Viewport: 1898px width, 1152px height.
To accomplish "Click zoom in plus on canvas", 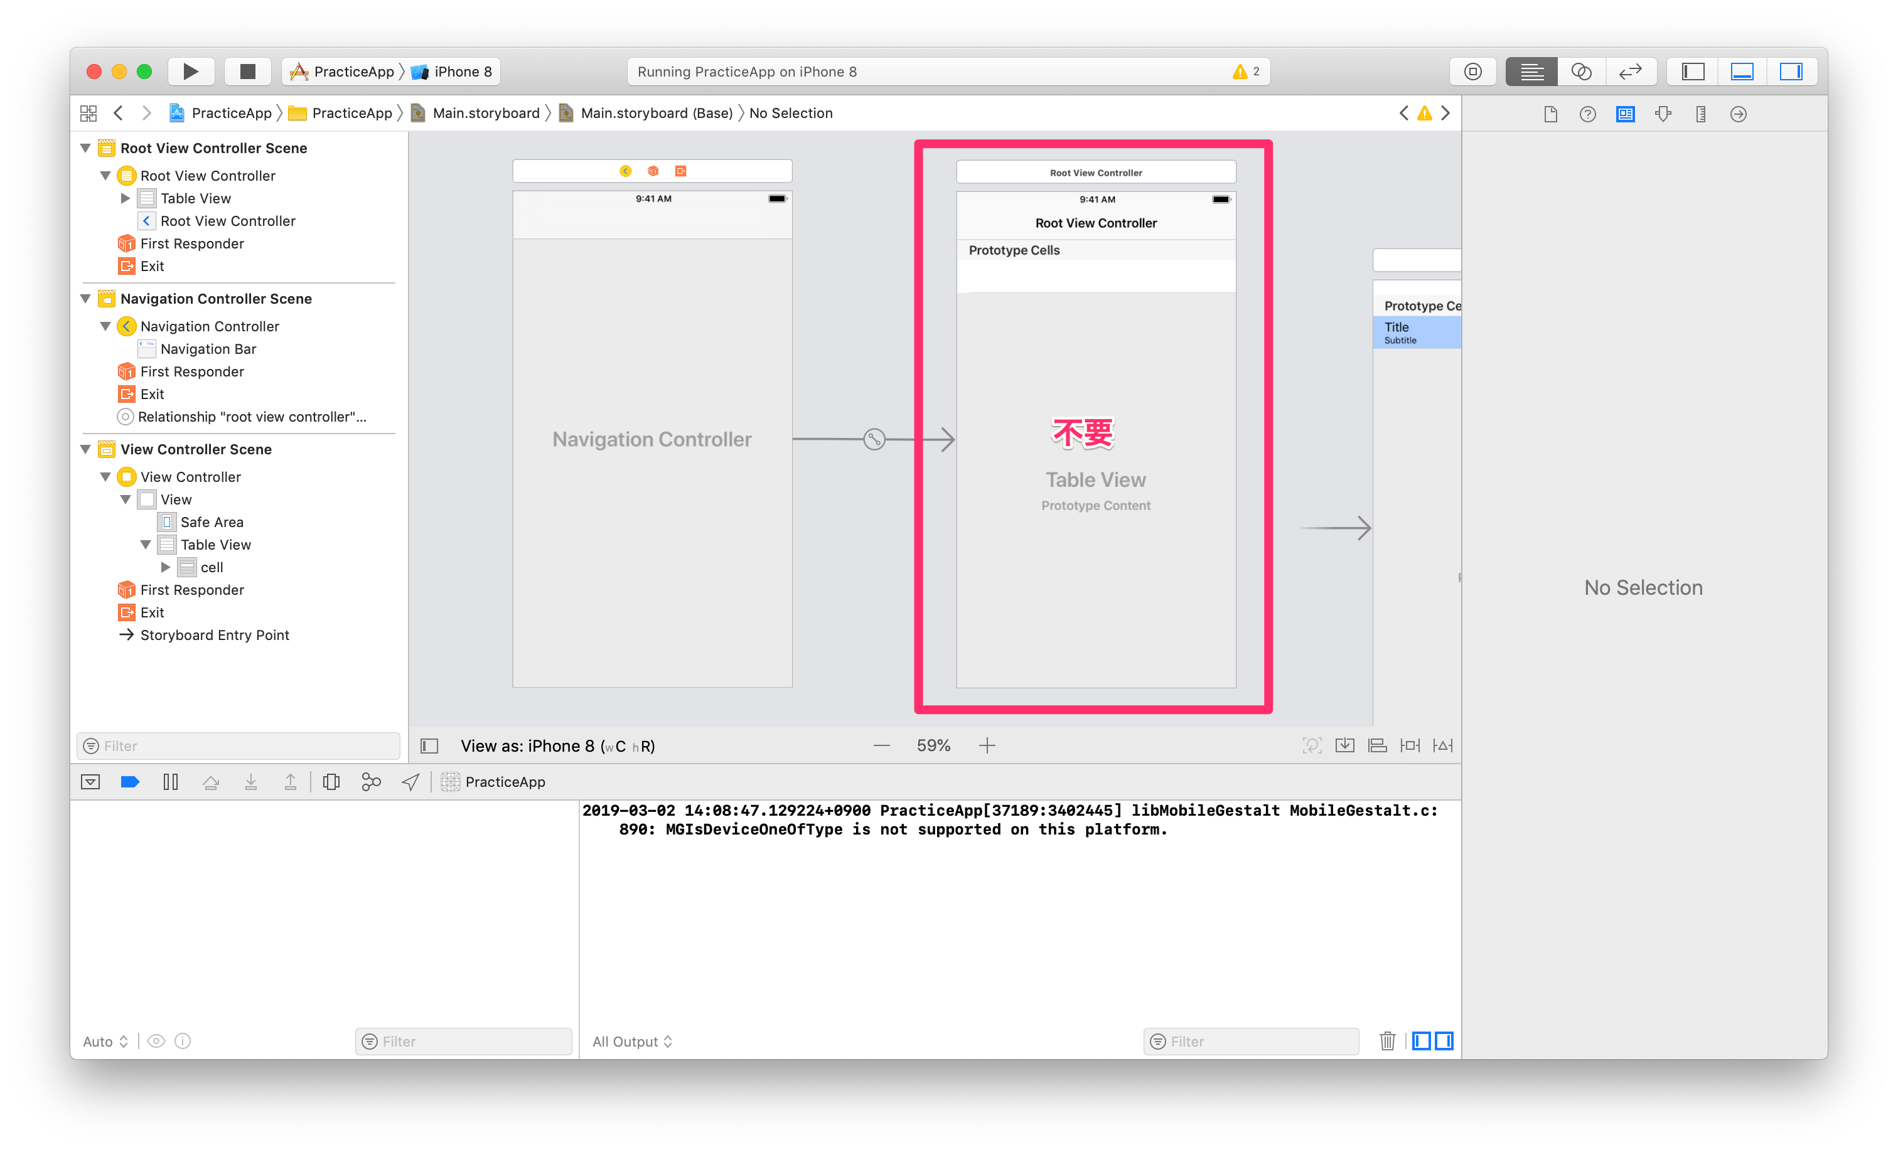I will pyautogui.click(x=987, y=745).
